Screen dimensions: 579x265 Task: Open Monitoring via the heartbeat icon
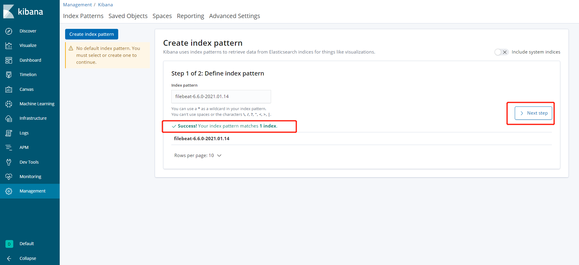[x=9, y=177]
